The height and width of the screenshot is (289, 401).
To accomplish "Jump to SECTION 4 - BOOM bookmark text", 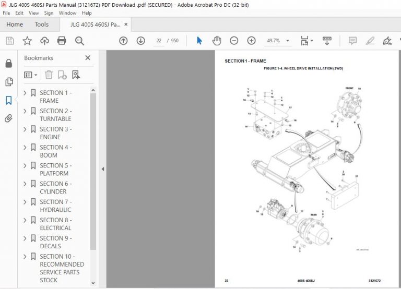I will click(55, 151).
